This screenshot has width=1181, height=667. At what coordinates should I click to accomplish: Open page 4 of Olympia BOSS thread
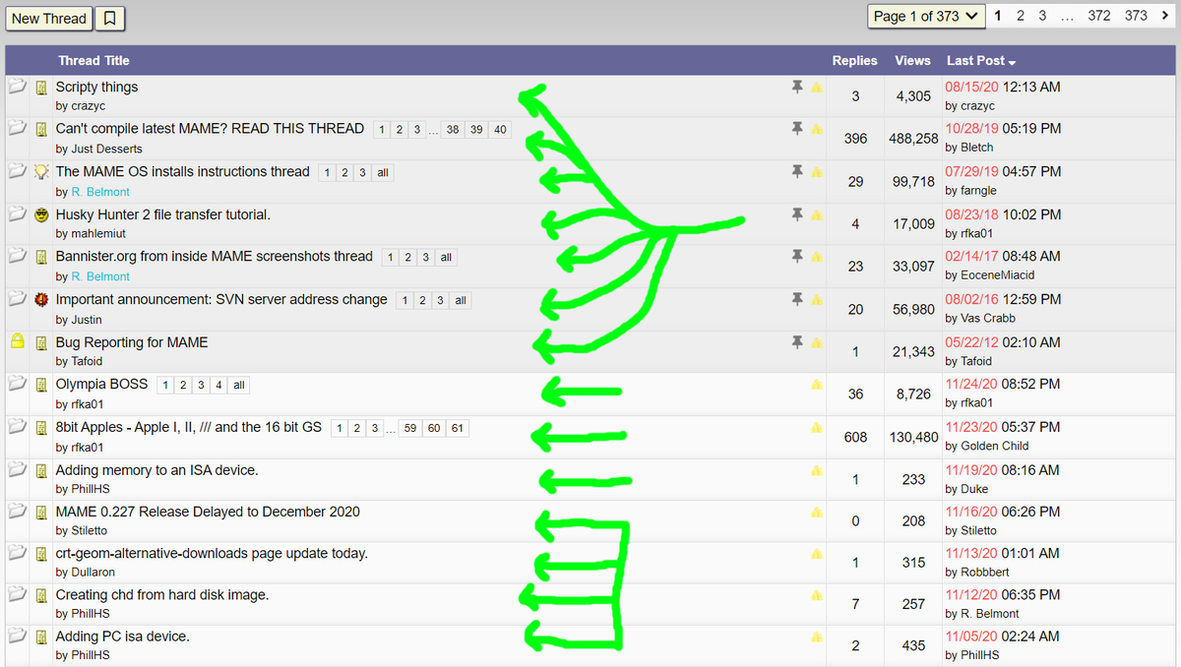point(219,386)
